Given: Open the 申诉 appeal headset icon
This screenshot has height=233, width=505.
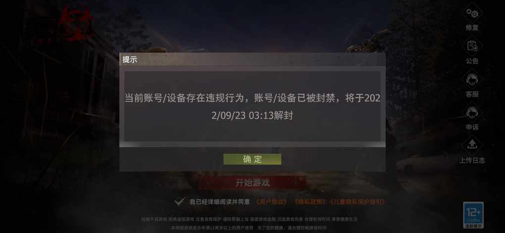Looking at the screenshot, I should [472, 113].
